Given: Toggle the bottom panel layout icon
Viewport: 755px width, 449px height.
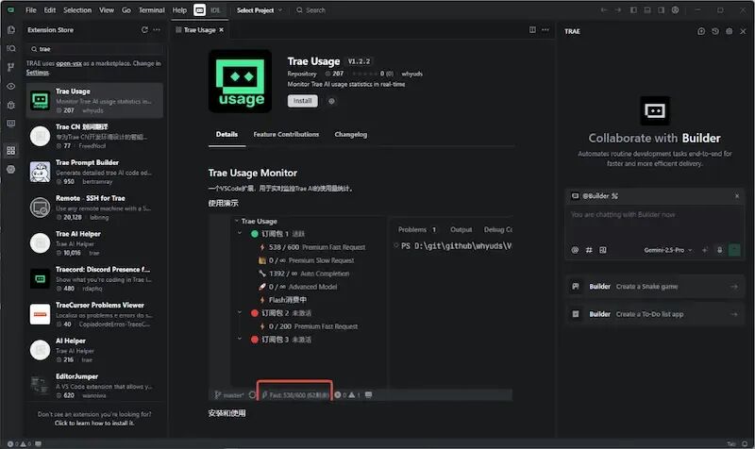Looking at the screenshot, I should pos(647,10).
